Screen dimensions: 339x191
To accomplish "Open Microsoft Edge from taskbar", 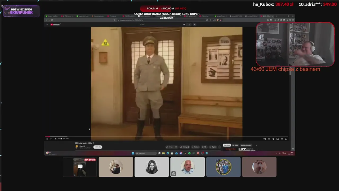I will pyautogui.click(x=168, y=153).
